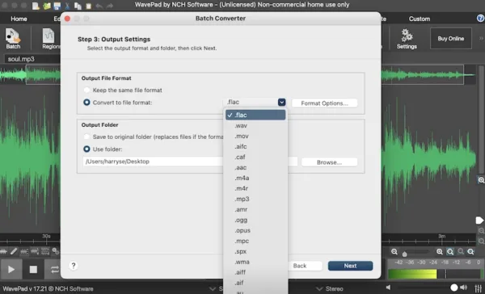Choose .wav in the format list
Image resolution: width=485 pixels, height=294 pixels.
[x=255, y=125]
